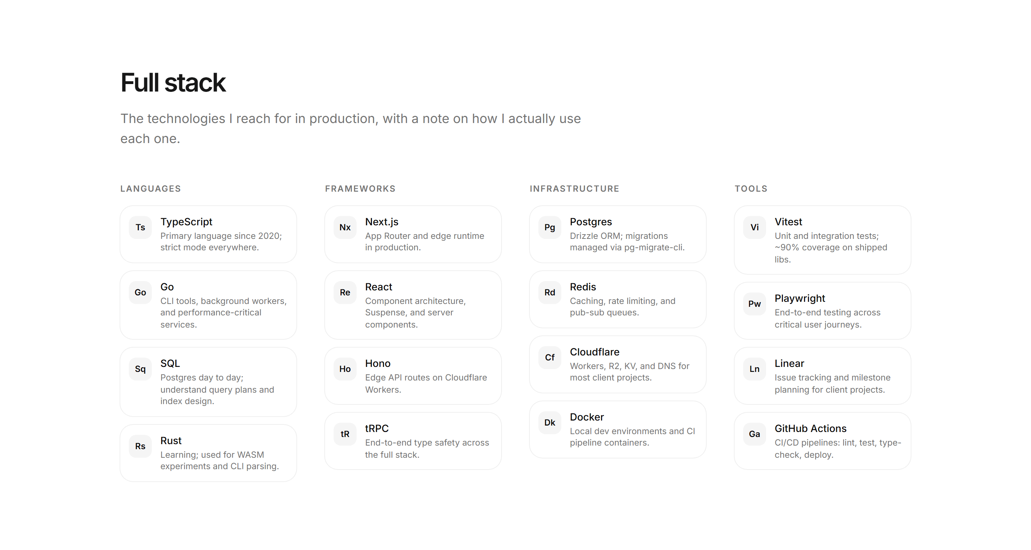Click the Playwright card title
1031x550 pixels.
coord(800,299)
